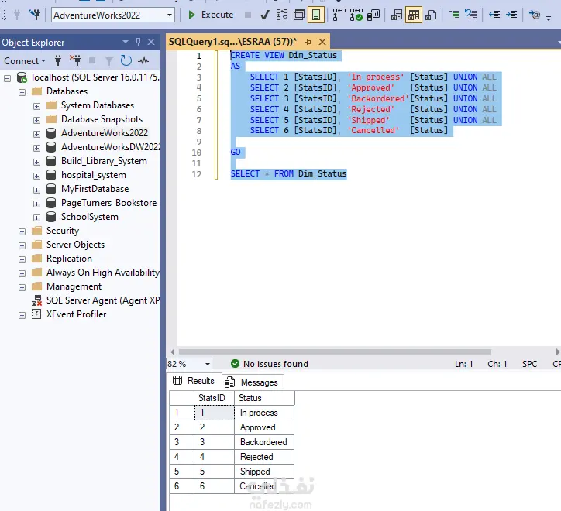Expand the hospital_system database node
561x511 pixels.
tap(36, 176)
